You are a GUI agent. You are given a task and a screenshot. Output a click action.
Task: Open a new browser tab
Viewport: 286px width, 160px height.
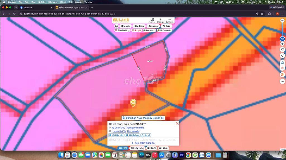click(92, 8)
